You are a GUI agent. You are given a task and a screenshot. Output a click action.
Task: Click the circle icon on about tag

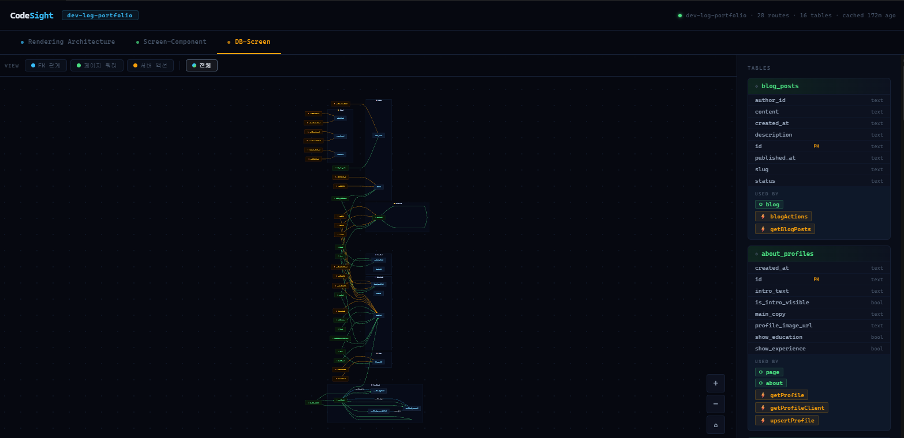761,383
